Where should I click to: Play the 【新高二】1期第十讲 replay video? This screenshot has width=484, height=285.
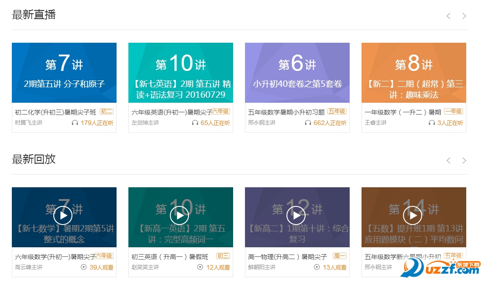click(x=296, y=215)
